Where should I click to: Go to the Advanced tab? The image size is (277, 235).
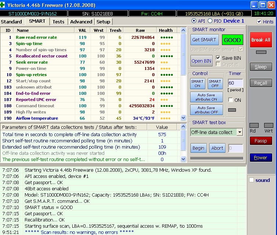coord(81,22)
